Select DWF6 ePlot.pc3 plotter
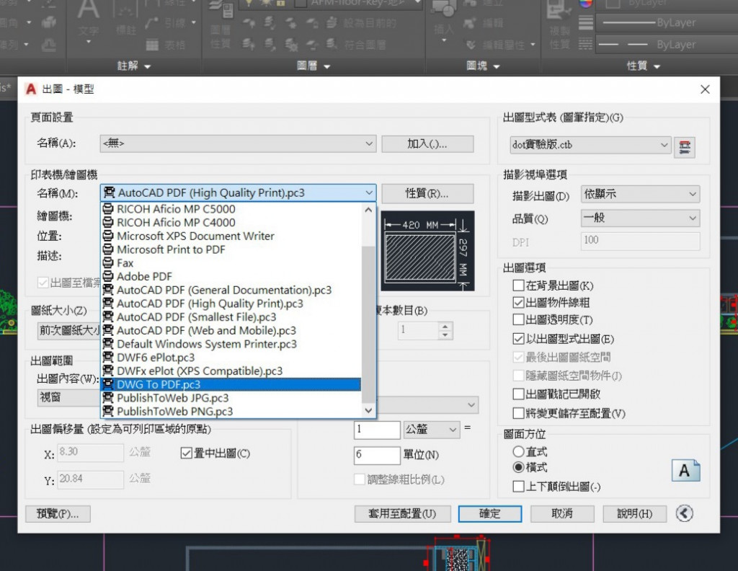The height and width of the screenshot is (571, 738). [231, 358]
